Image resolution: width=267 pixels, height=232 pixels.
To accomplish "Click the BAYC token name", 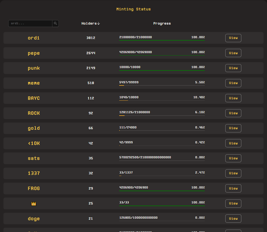I will (x=34, y=98).
